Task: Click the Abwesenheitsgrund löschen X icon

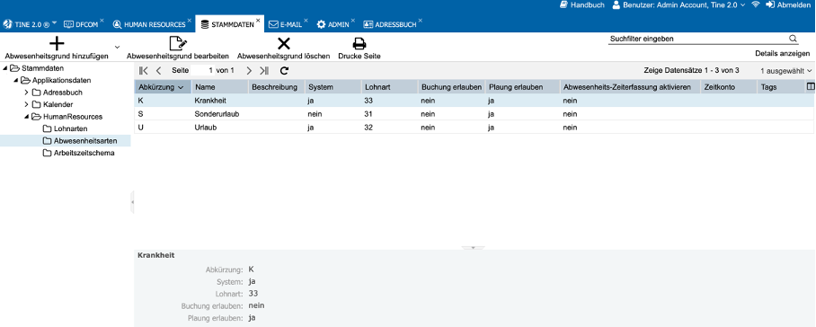Action: click(x=284, y=44)
